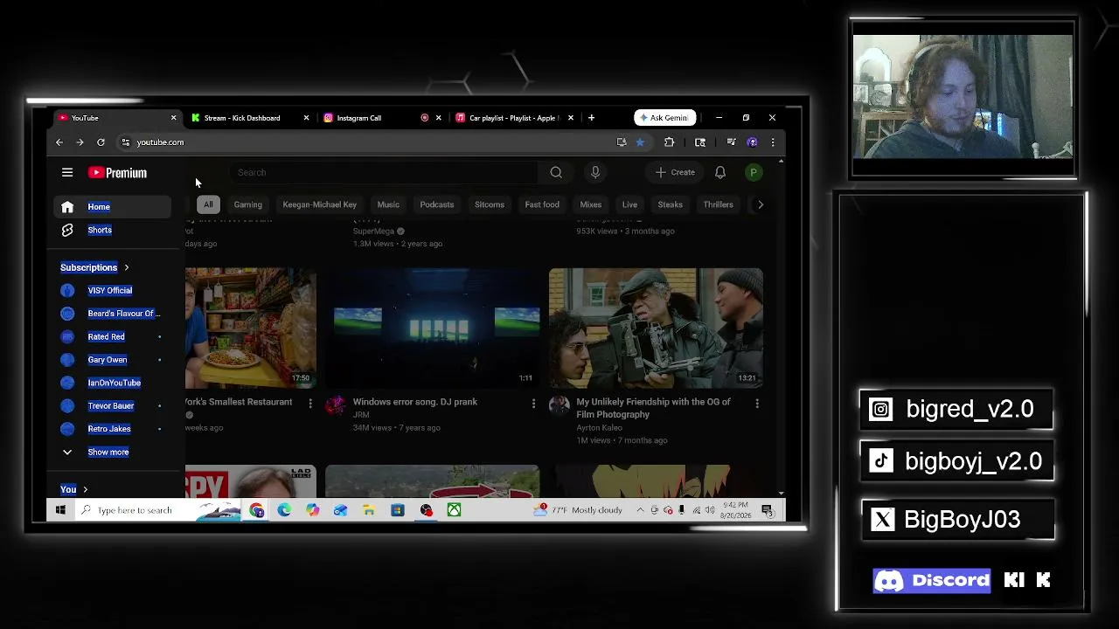Expand the Subscriptions section chevron
1119x629 pixels.
tap(126, 267)
